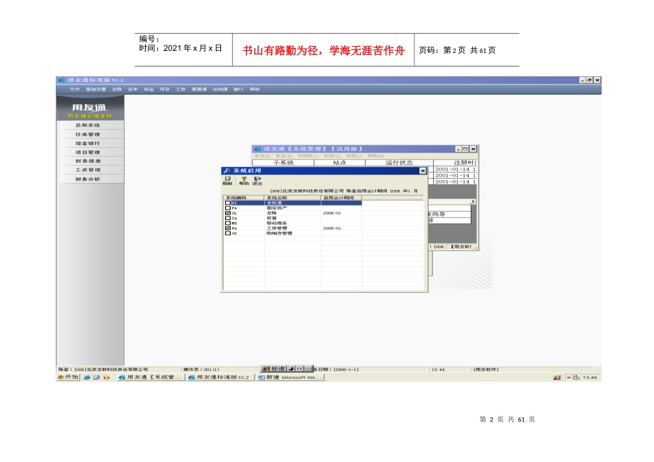Click the 帮助 help icon in 系统启用 toolbar

point(244,180)
